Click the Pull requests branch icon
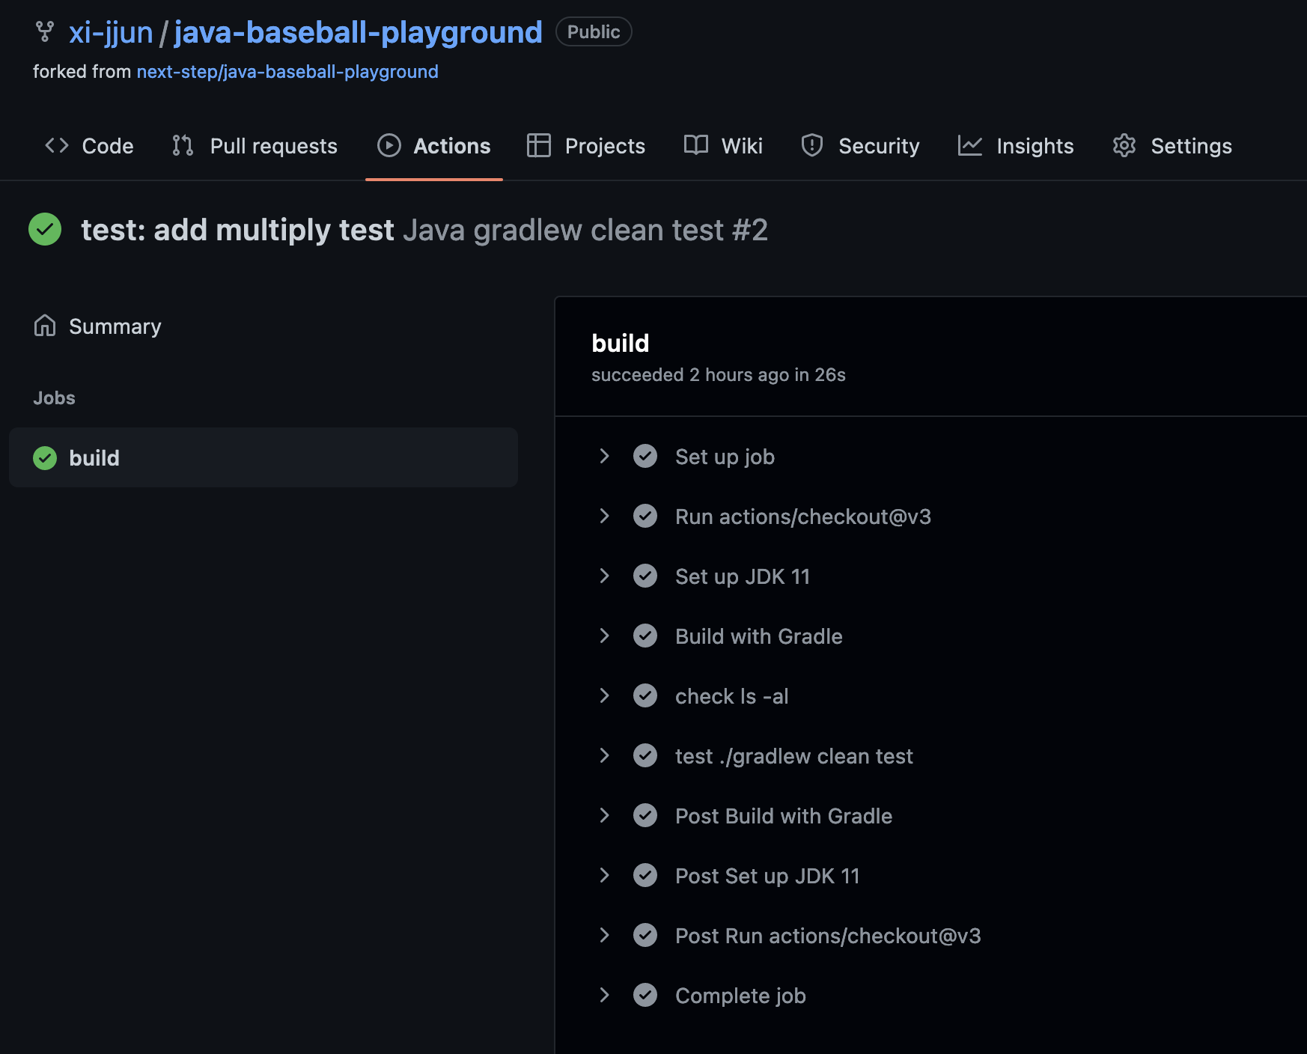The image size is (1307, 1054). 183,145
